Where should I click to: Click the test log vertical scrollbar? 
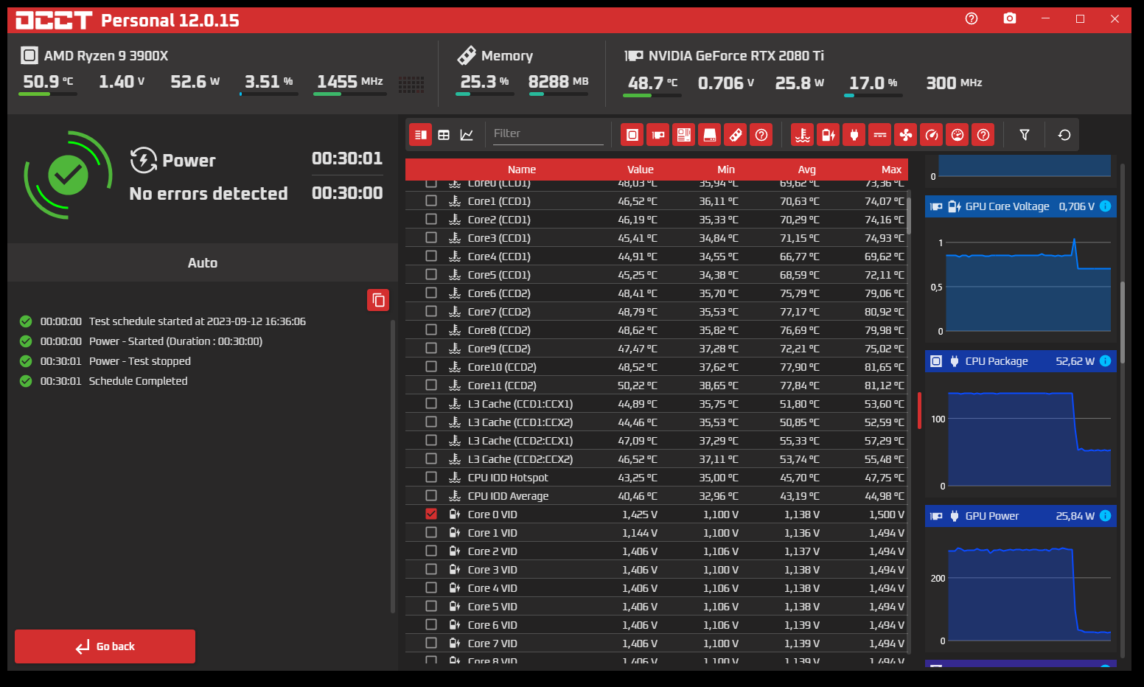(x=393, y=466)
